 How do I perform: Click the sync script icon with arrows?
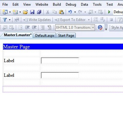pos(103,20)
